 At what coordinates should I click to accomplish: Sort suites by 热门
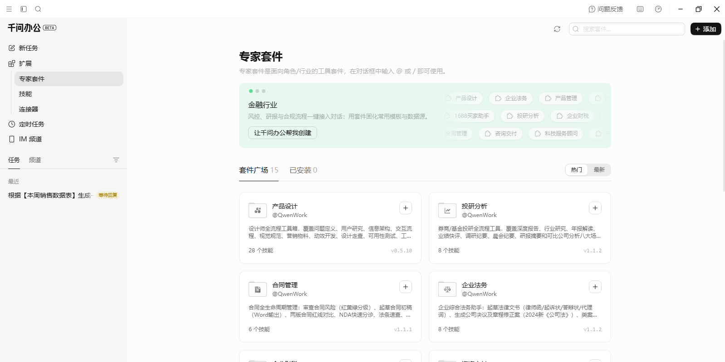577,170
